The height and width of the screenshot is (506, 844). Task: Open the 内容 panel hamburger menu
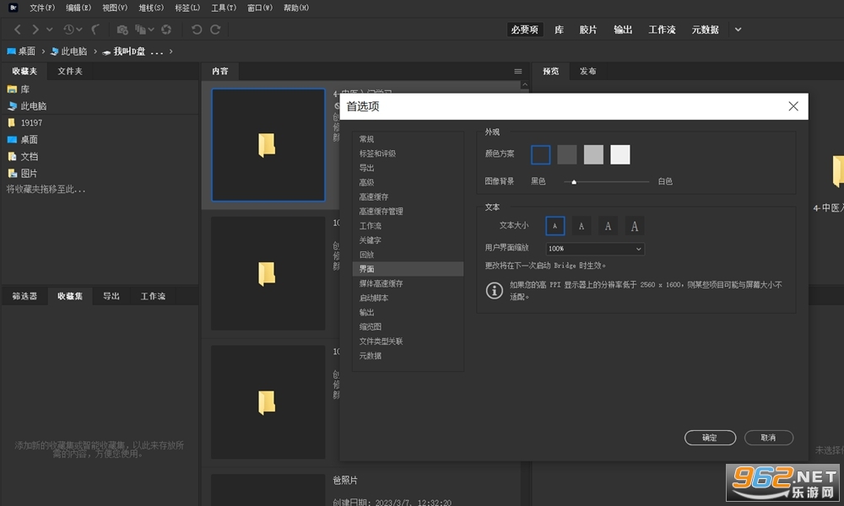[x=518, y=71]
